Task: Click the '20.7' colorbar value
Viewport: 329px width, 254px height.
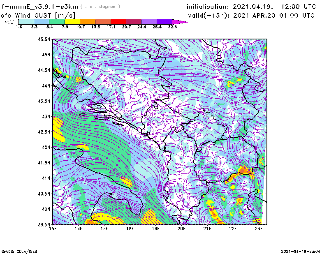Action: (x=126, y=27)
